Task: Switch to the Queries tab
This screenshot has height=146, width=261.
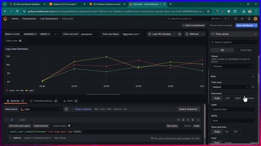Action: [15, 101]
